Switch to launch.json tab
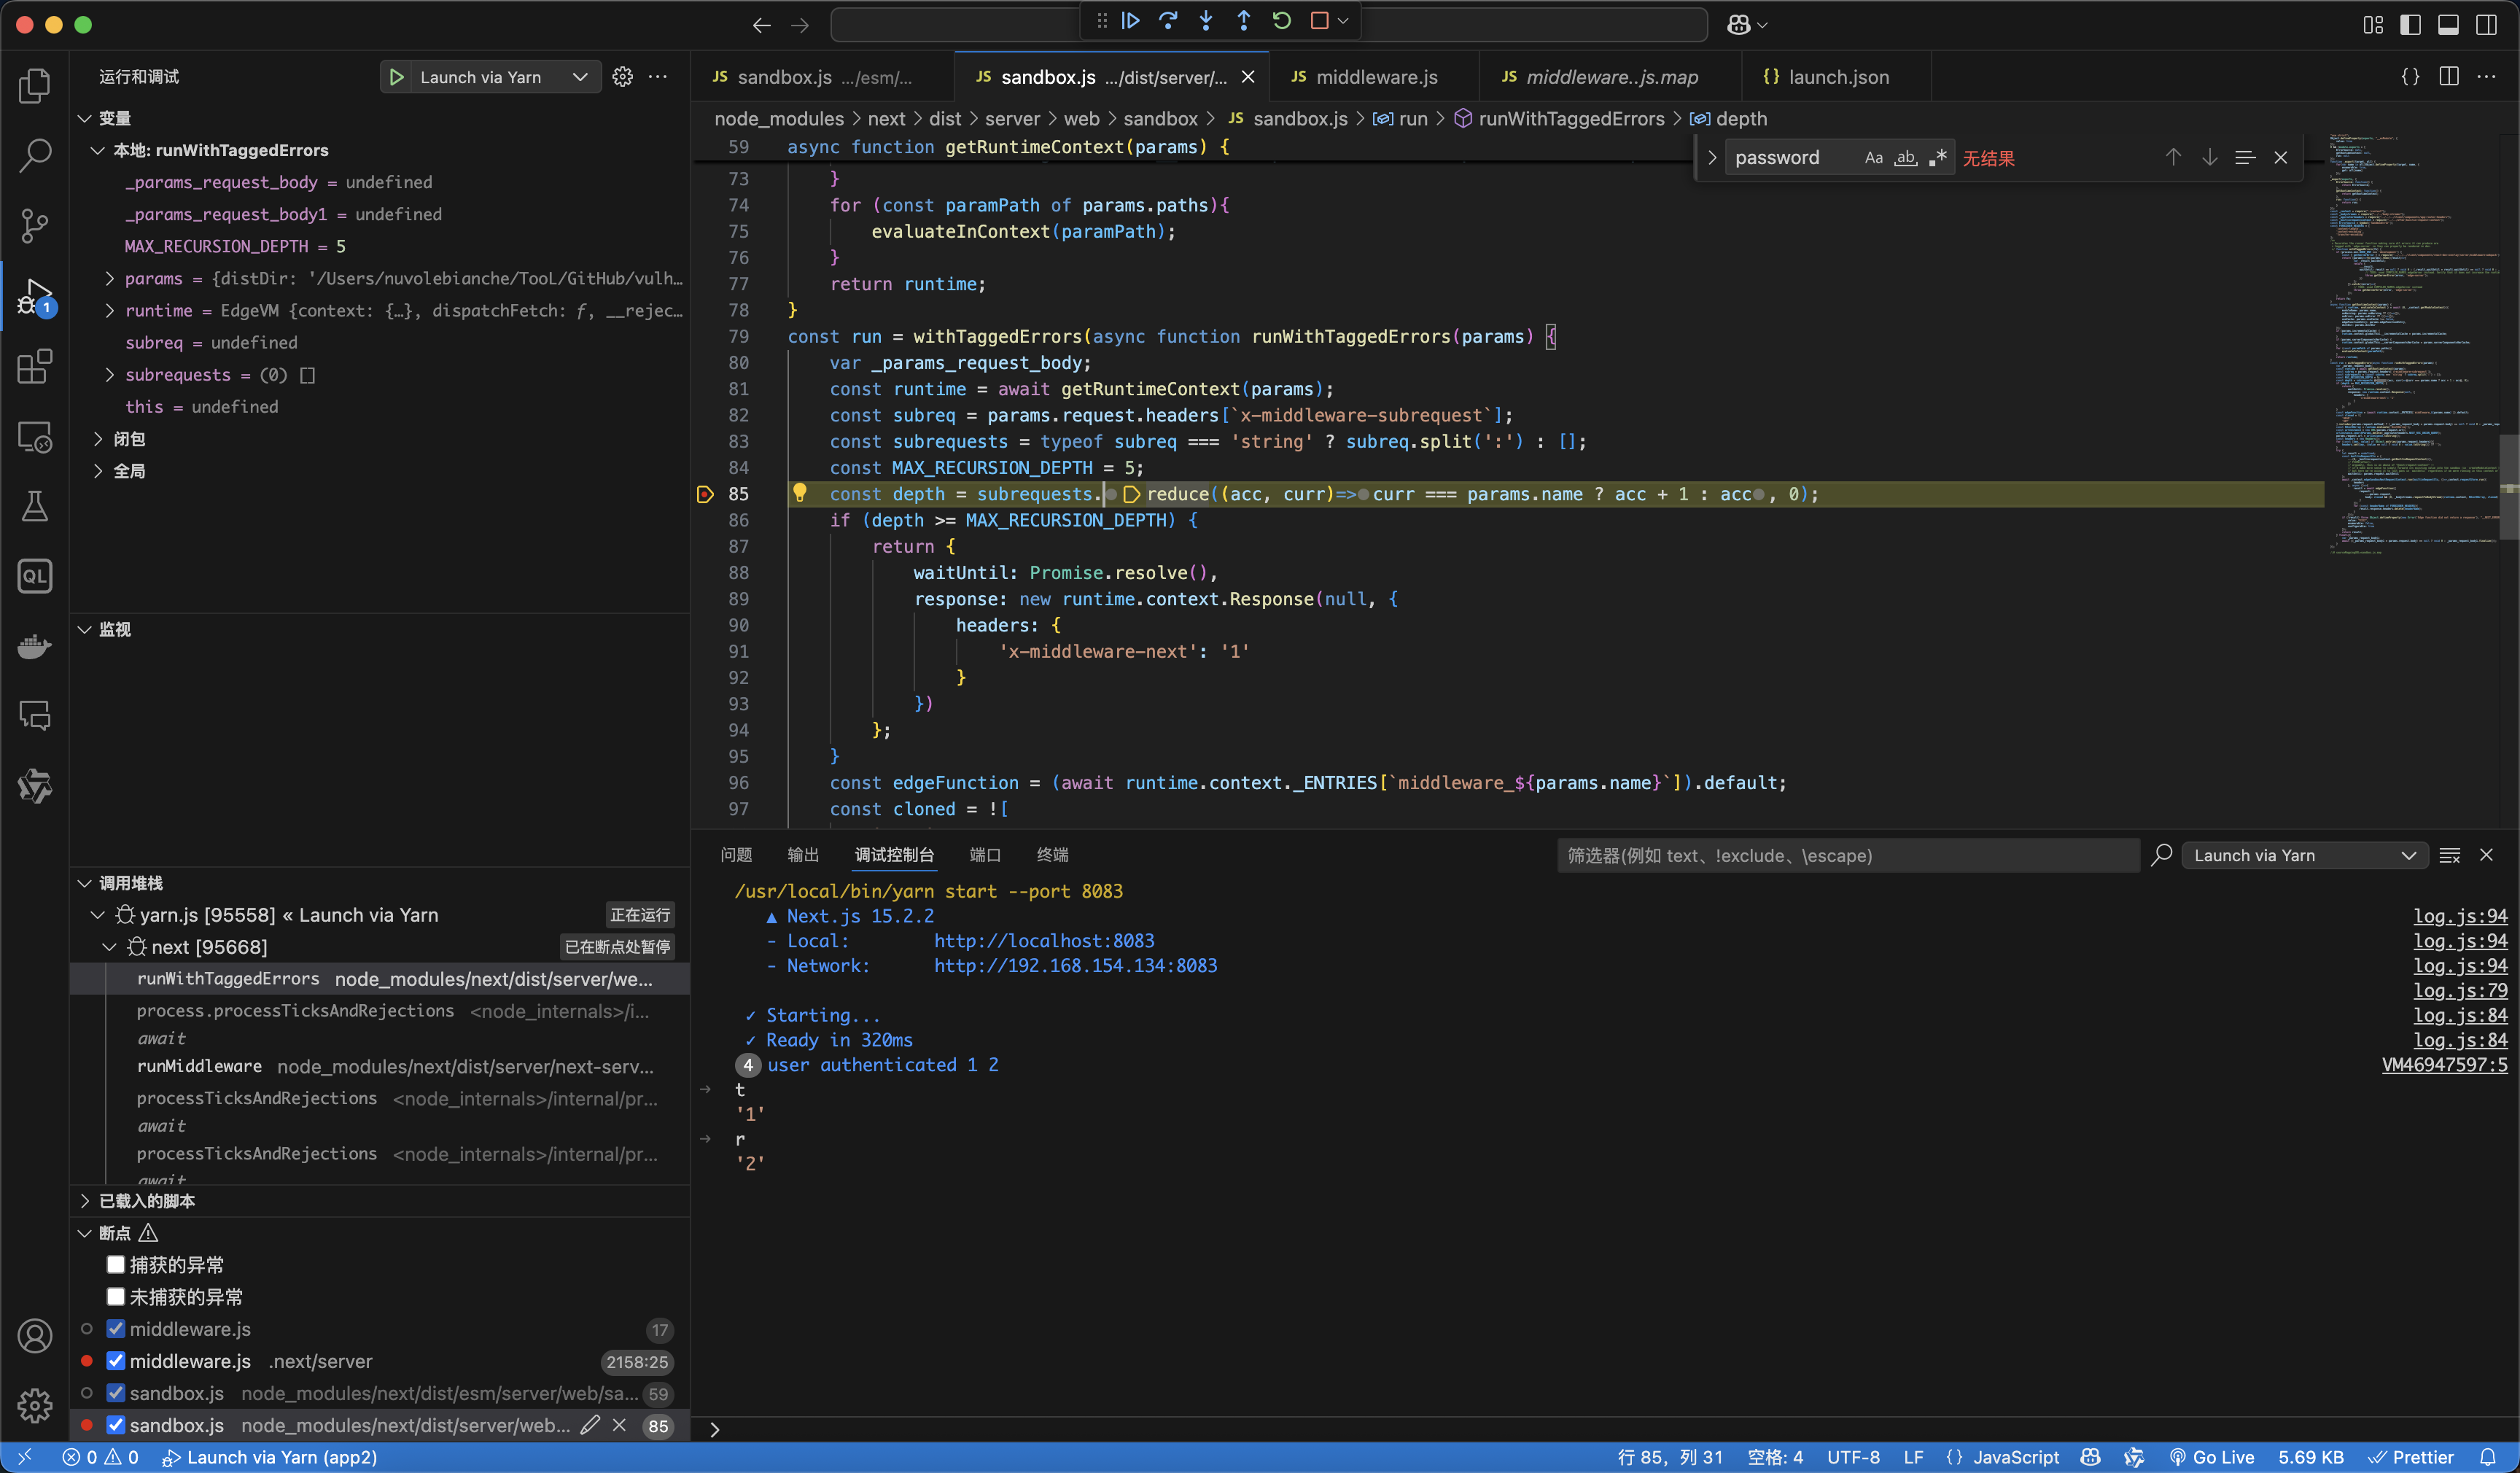 1837,77
